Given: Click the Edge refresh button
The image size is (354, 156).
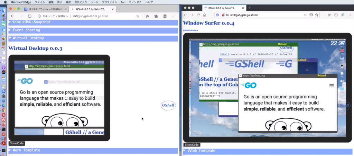Looking at the screenshot, I should (x=30, y=16).
